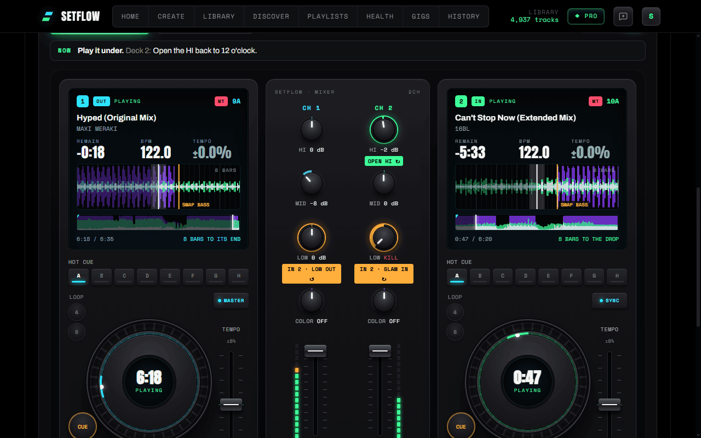Click Channel 2 HI knob at -2 dB
The width and height of the screenshot is (701, 438).
(x=384, y=130)
